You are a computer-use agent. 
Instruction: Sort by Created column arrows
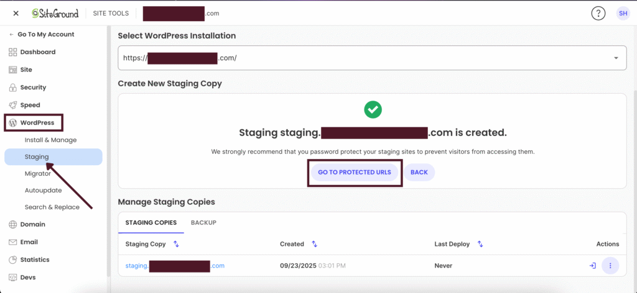click(314, 245)
